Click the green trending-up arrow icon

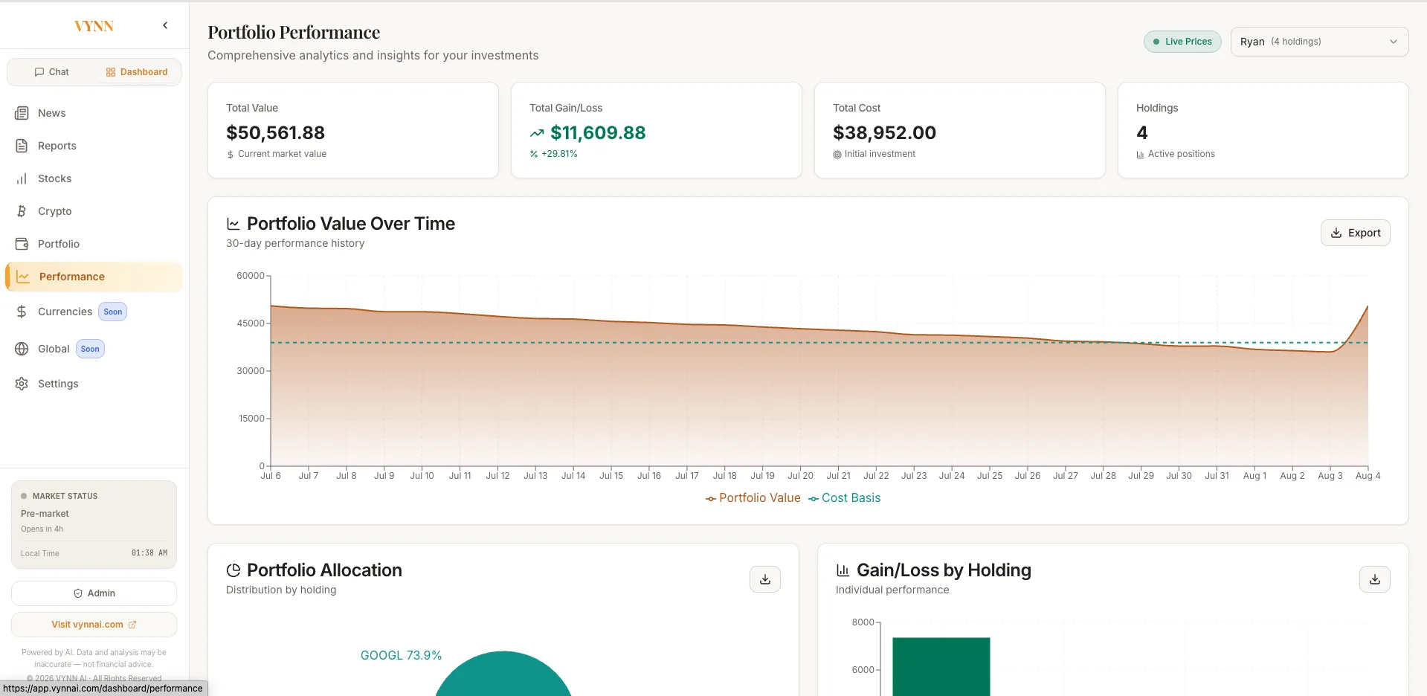tap(537, 133)
